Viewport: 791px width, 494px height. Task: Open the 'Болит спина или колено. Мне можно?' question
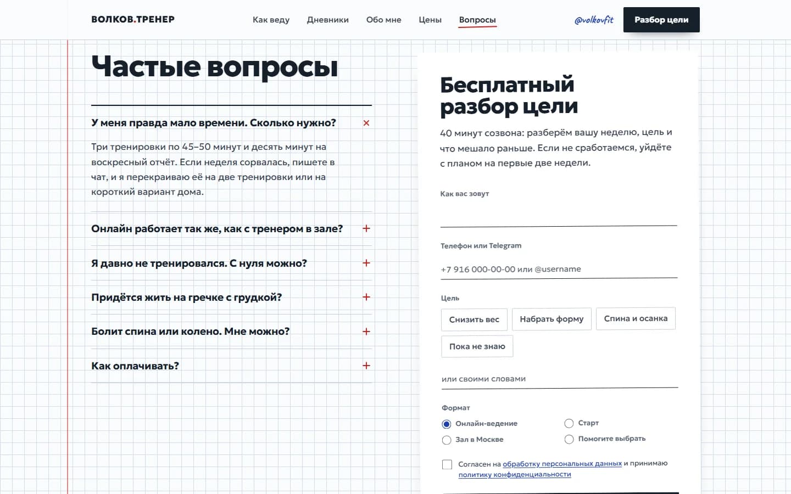click(x=190, y=332)
